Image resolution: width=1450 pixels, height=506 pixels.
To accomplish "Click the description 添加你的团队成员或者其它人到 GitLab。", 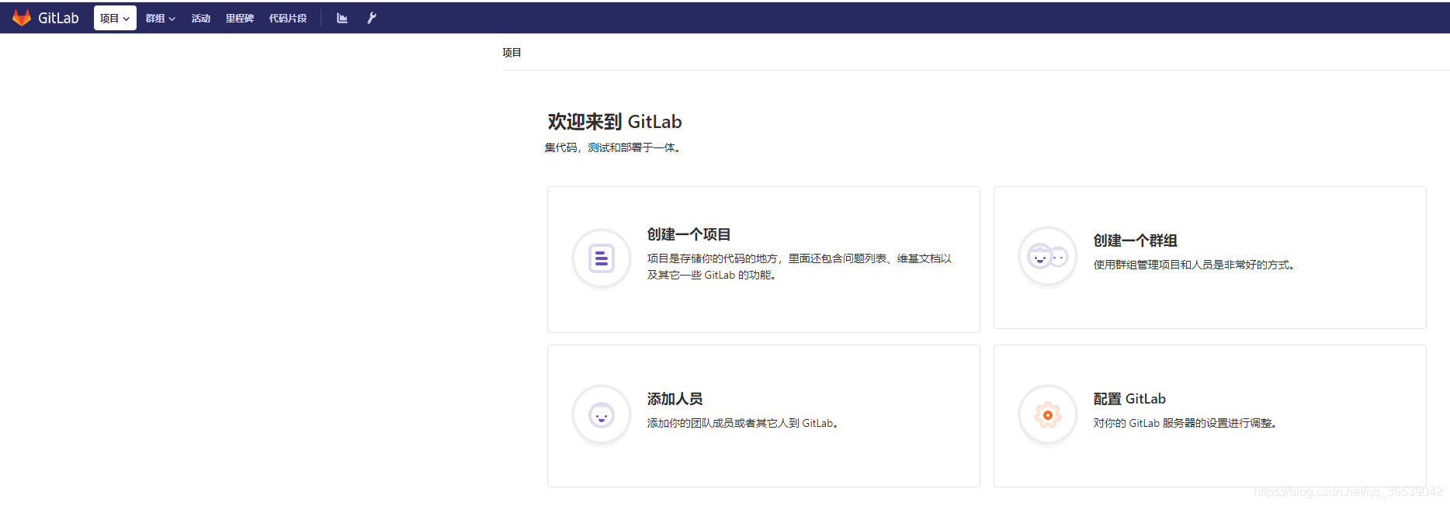I will (x=743, y=423).
